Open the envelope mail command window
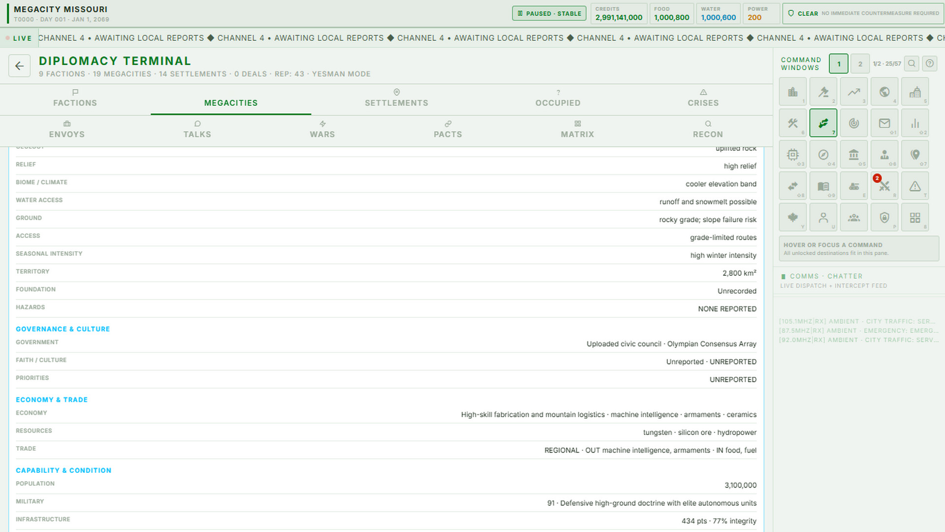This screenshot has height=532, width=945. pos(884,123)
